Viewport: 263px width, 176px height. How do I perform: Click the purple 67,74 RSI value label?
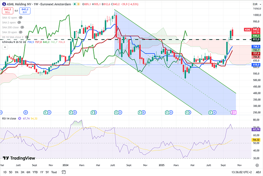point(256,129)
